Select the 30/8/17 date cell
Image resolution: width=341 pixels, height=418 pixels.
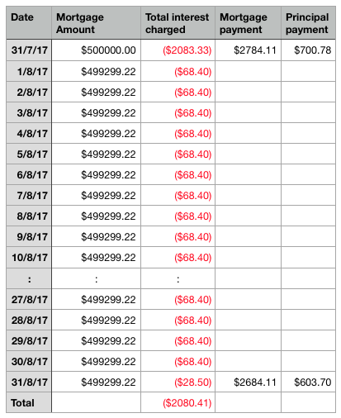click(x=29, y=361)
